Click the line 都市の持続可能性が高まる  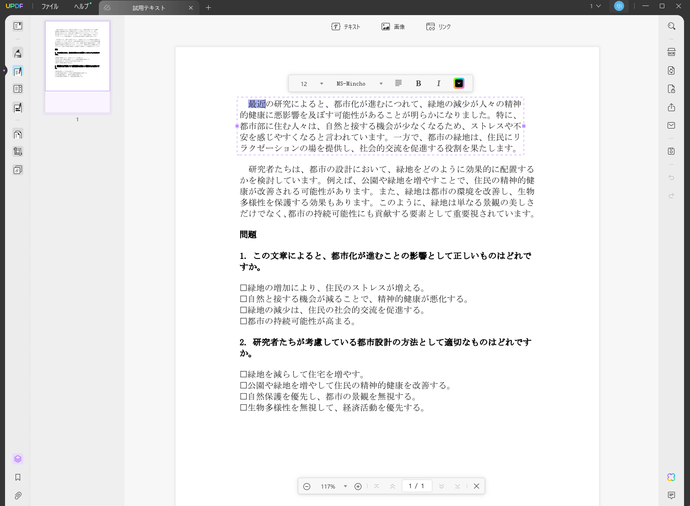[x=298, y=321]
